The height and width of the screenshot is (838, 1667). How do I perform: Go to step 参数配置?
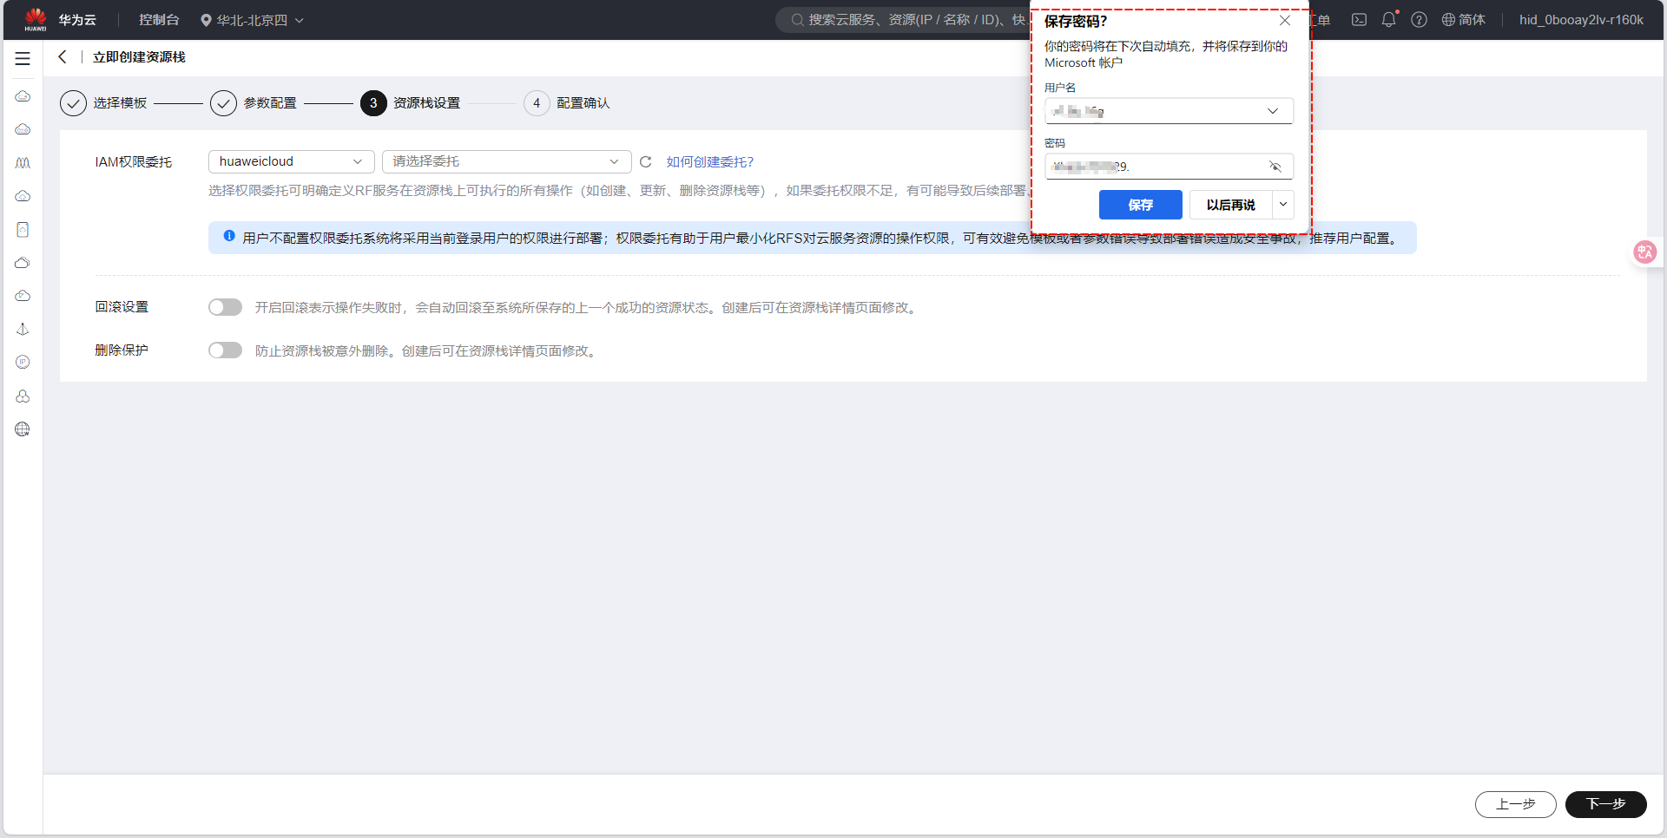pos(254,102)
